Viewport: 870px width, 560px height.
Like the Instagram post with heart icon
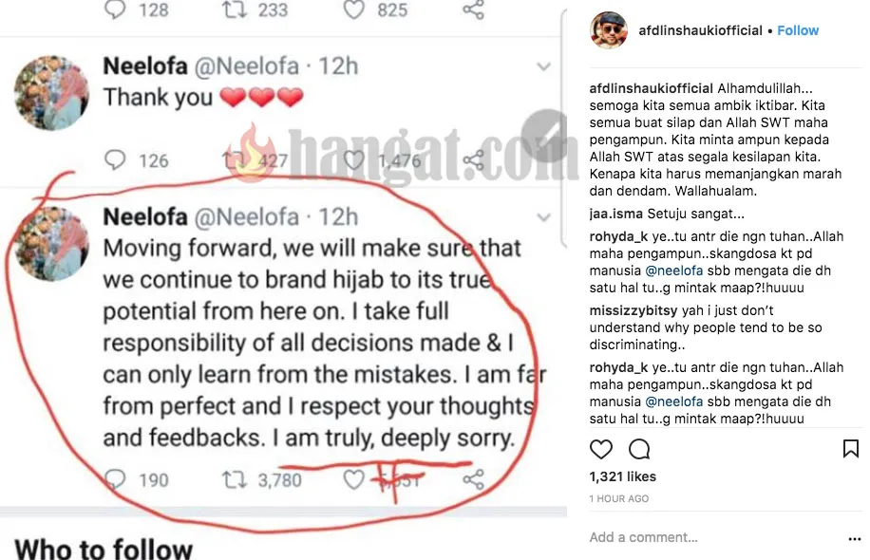601,448
